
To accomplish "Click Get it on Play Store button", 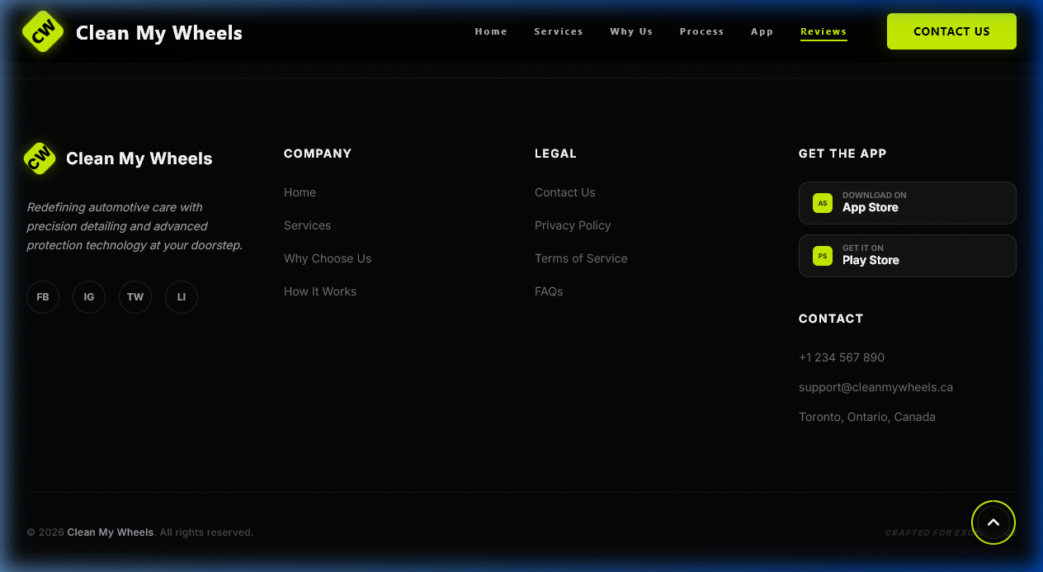I will tap(908, 256).
